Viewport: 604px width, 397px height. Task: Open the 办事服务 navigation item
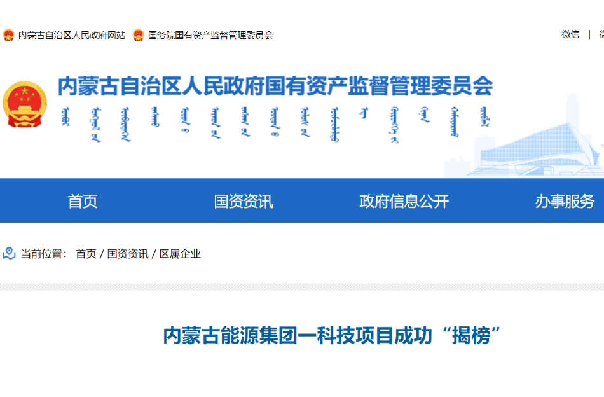565,202
